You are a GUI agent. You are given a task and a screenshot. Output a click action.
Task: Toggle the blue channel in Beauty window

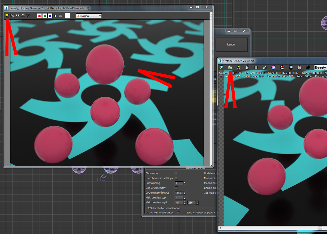coord(50,16)
